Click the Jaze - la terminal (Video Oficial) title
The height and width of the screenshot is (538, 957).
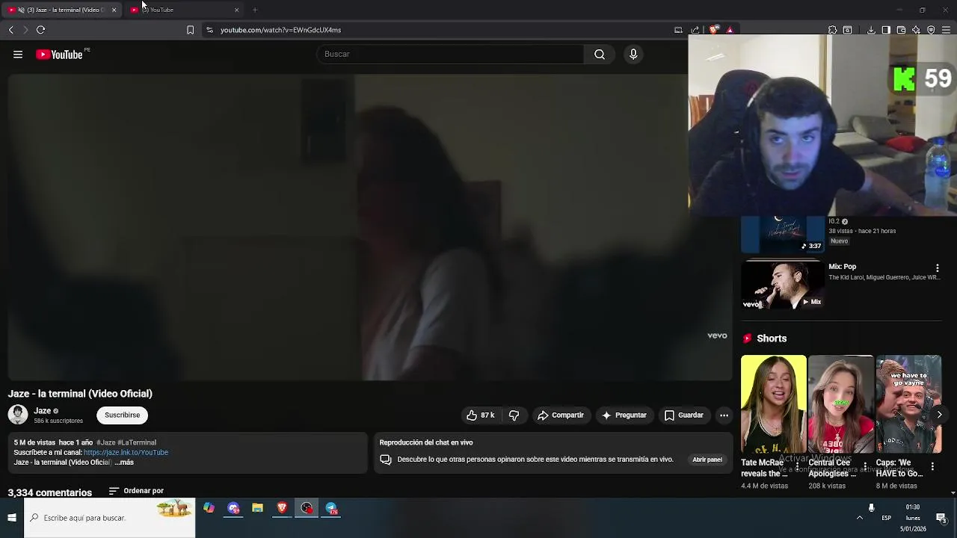pyautogui.click(x=80, y=394)
